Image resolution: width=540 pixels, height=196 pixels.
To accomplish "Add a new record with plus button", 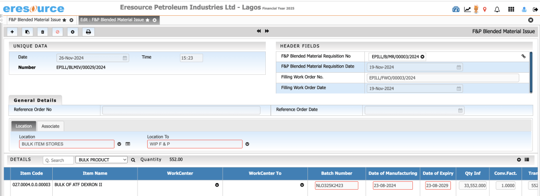I will point(12,32).
